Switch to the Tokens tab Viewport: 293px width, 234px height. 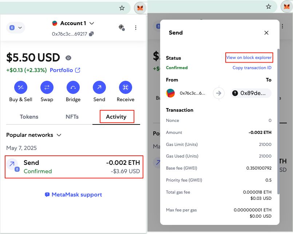coord(29,117)
